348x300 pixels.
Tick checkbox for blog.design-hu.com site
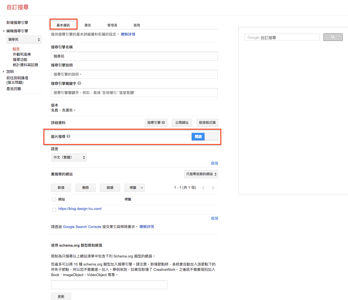click(x=54, y=210)
